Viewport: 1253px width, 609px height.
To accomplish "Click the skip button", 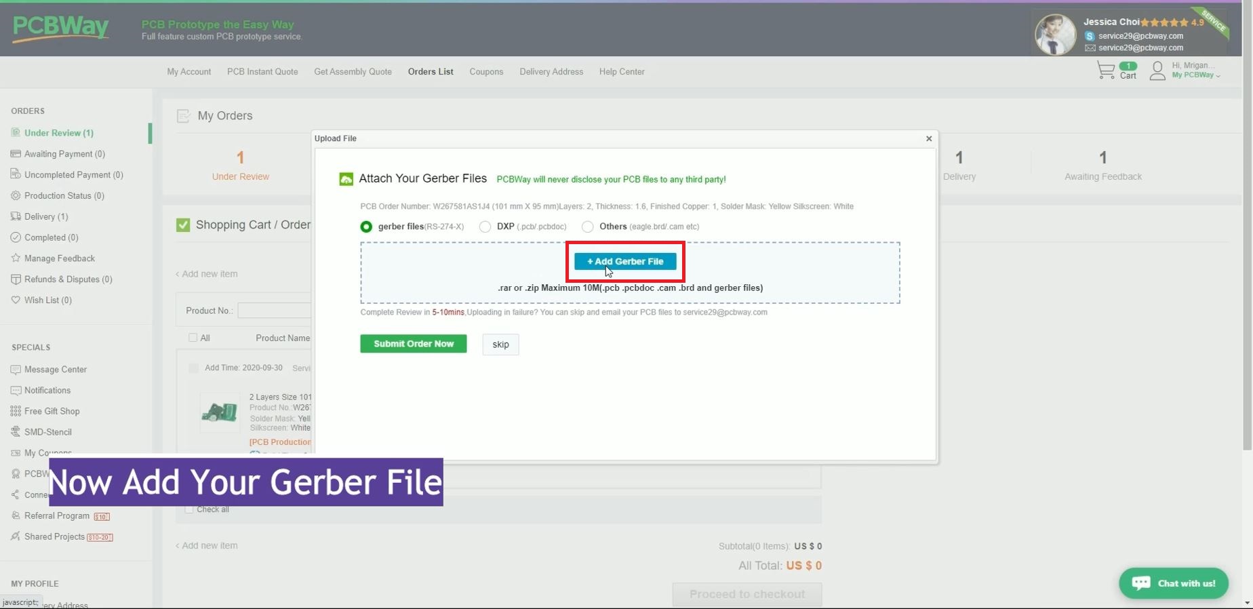I will coord(500,345).
